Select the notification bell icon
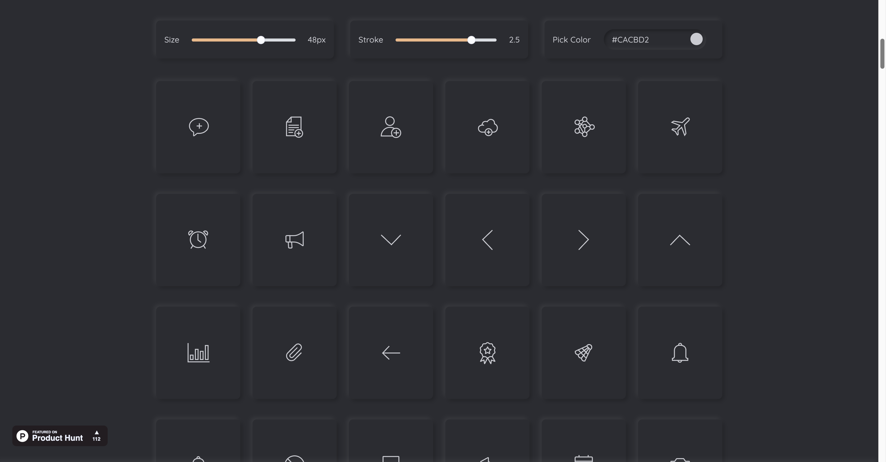886x462 pixels. coord(680,353)
